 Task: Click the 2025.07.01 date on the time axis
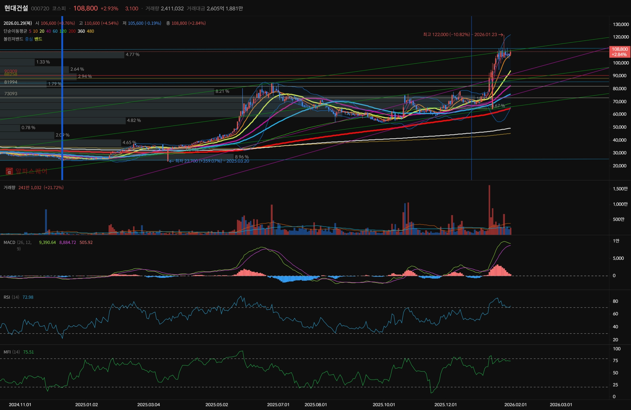(278, 404)
